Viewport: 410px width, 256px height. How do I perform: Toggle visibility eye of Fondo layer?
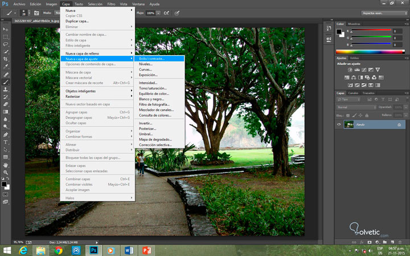[339, 125]
